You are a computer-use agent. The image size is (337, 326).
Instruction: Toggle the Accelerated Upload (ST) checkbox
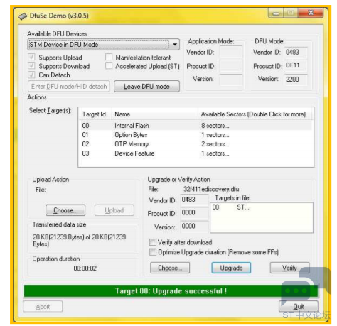[x=109, y=66]
